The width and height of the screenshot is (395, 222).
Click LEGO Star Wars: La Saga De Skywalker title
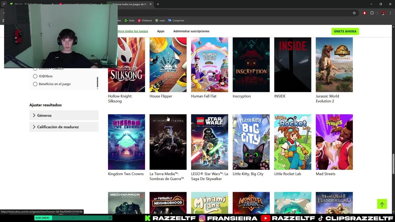pyautogui.click(x=210, y=176)
